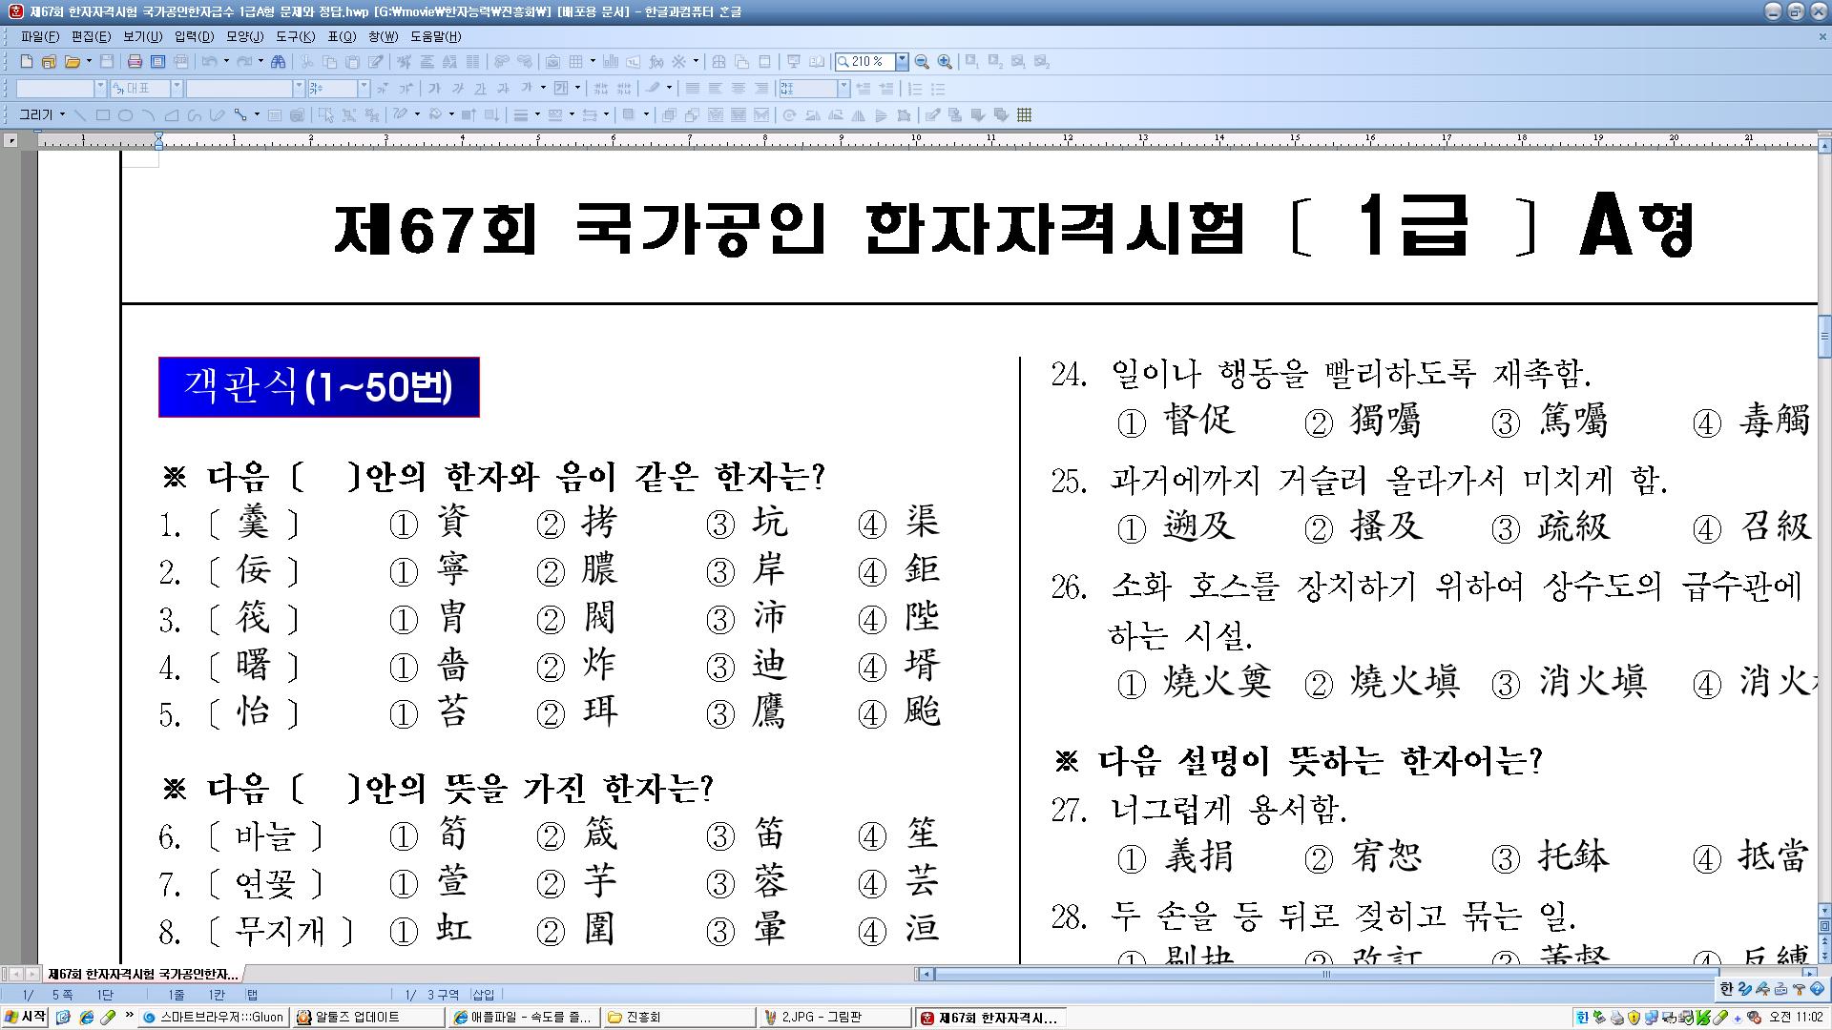
Task: Open the 입력(D) menu
Action: (x=194, y=36)
